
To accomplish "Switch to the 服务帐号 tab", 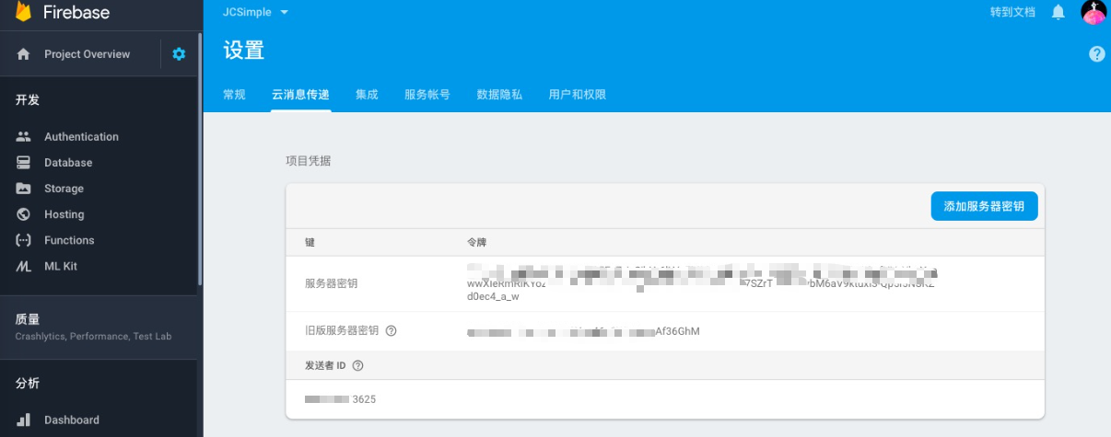I will (x=427, y=95).
